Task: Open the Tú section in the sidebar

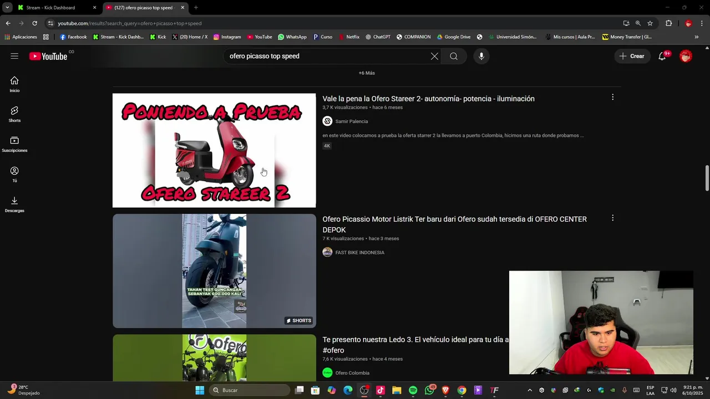Action: (14, 175)
